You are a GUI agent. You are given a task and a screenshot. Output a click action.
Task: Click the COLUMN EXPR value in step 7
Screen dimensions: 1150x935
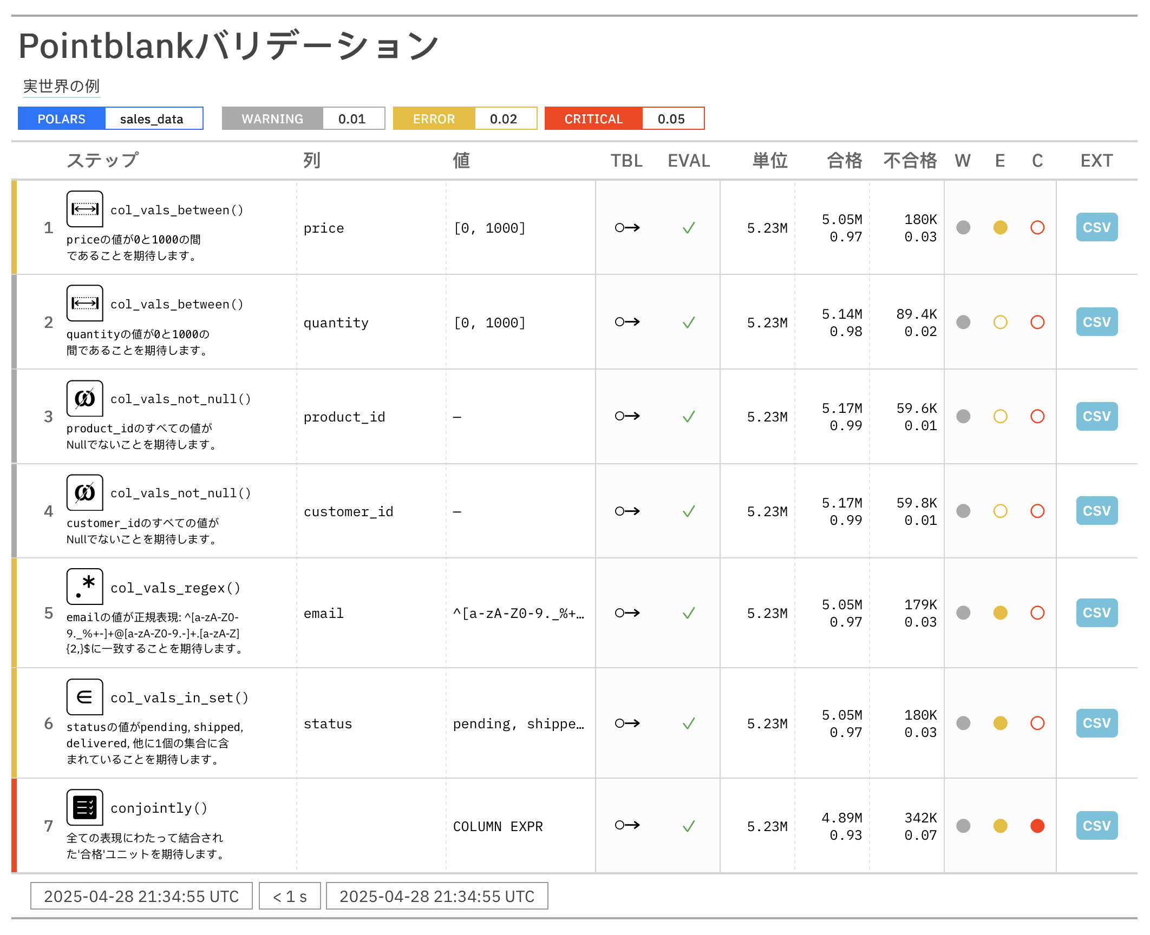[x=498, y=826]
